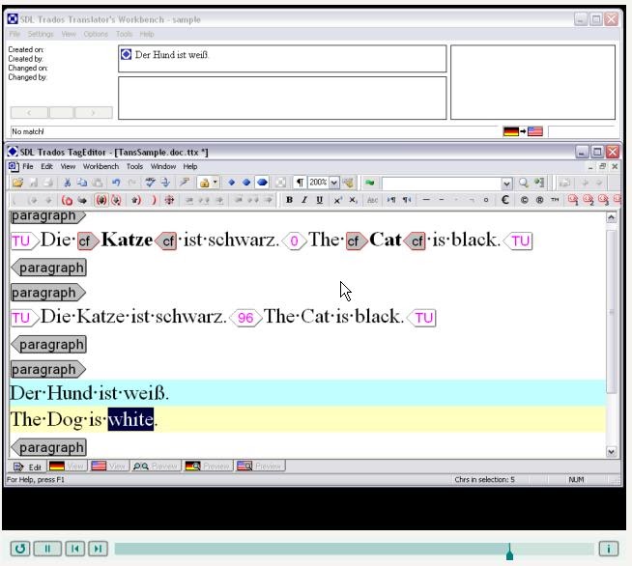Click left-to-right paragraph direction icon
The image size is (632, 566).
(391, 200)
